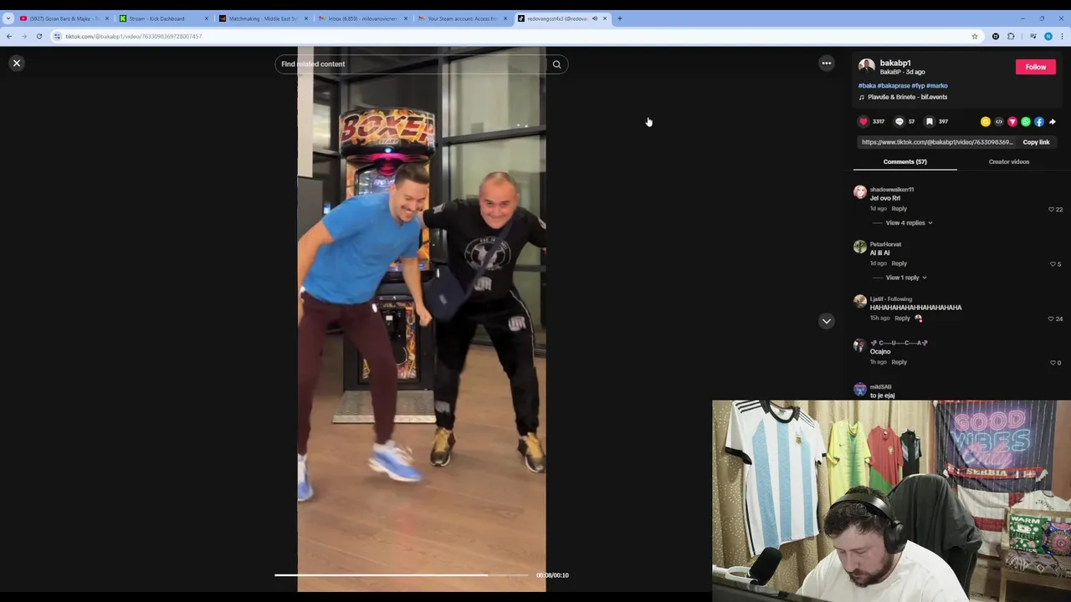
Task: Click the address bar site info icon
Action: click(x=57, y=36)
